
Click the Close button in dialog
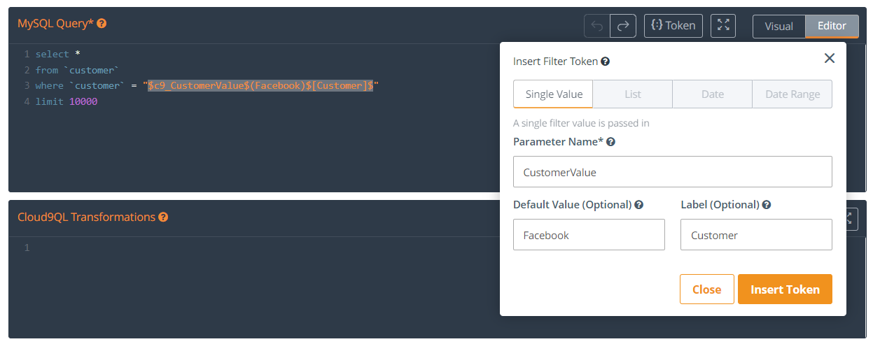pyautogui.click(x=706, y=289)
